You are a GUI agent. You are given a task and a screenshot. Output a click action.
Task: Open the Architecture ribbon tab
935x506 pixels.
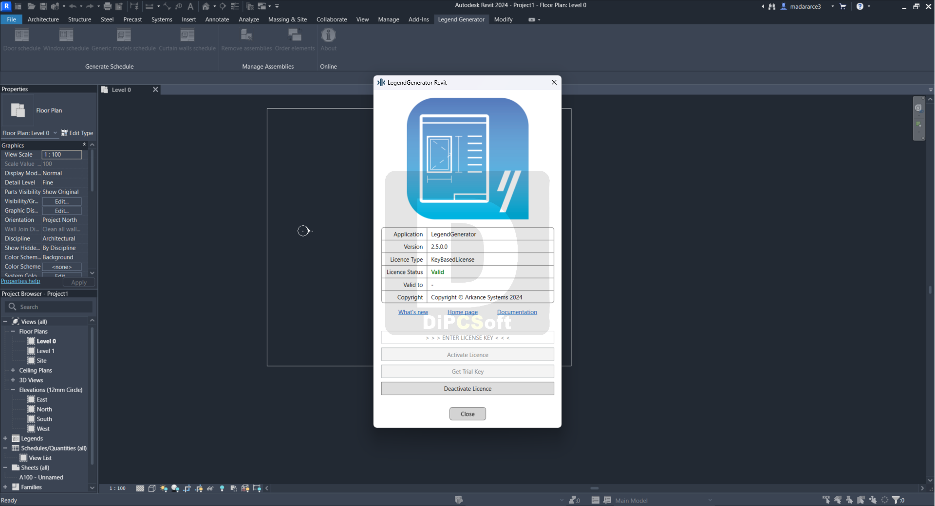pos(43,19)
